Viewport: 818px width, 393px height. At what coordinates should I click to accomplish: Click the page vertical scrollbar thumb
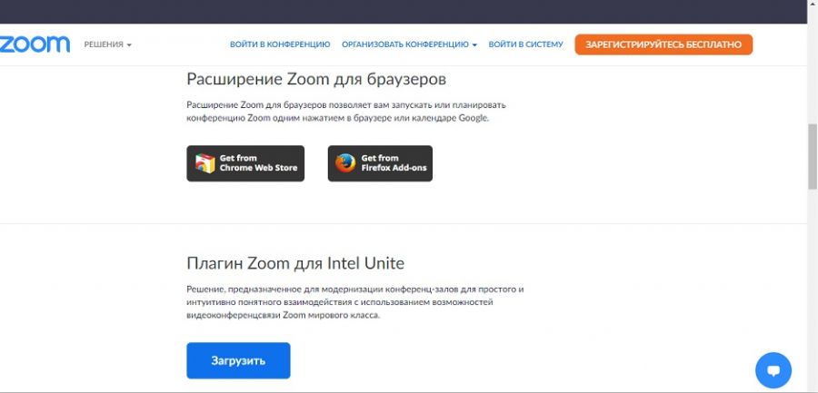click(813, 156)
